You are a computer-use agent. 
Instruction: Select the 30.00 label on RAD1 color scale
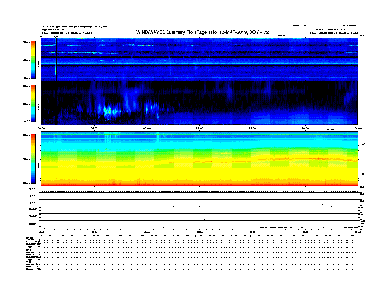pos(26,104)
